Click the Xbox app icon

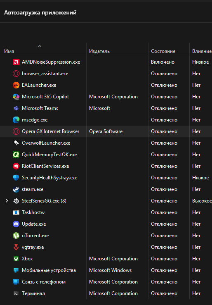[x=16, y=259]
